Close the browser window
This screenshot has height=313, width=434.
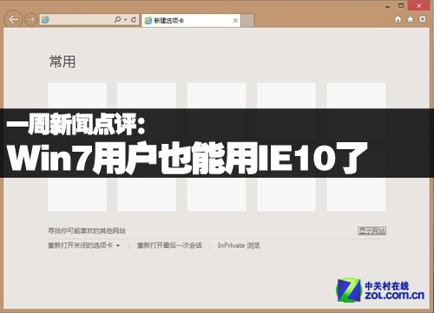pos(419,5)
